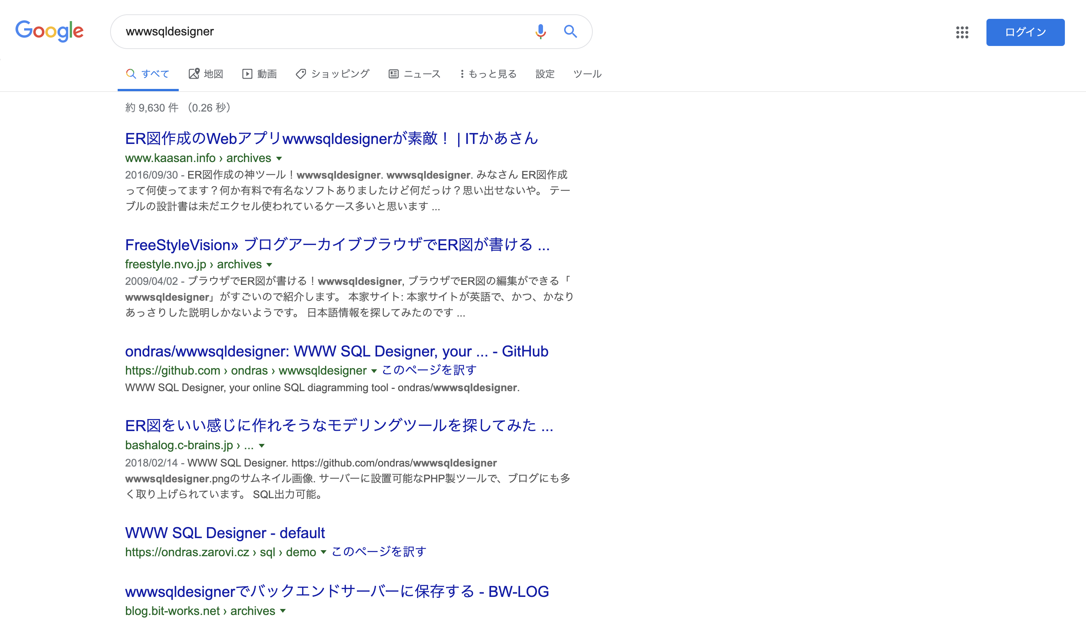
Task: Click the blue magnifier search icon
Action: coord(571,31)
